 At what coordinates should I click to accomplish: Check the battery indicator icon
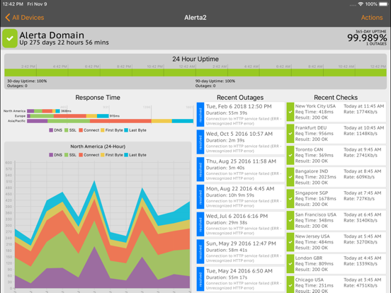(x=383, y=4)
